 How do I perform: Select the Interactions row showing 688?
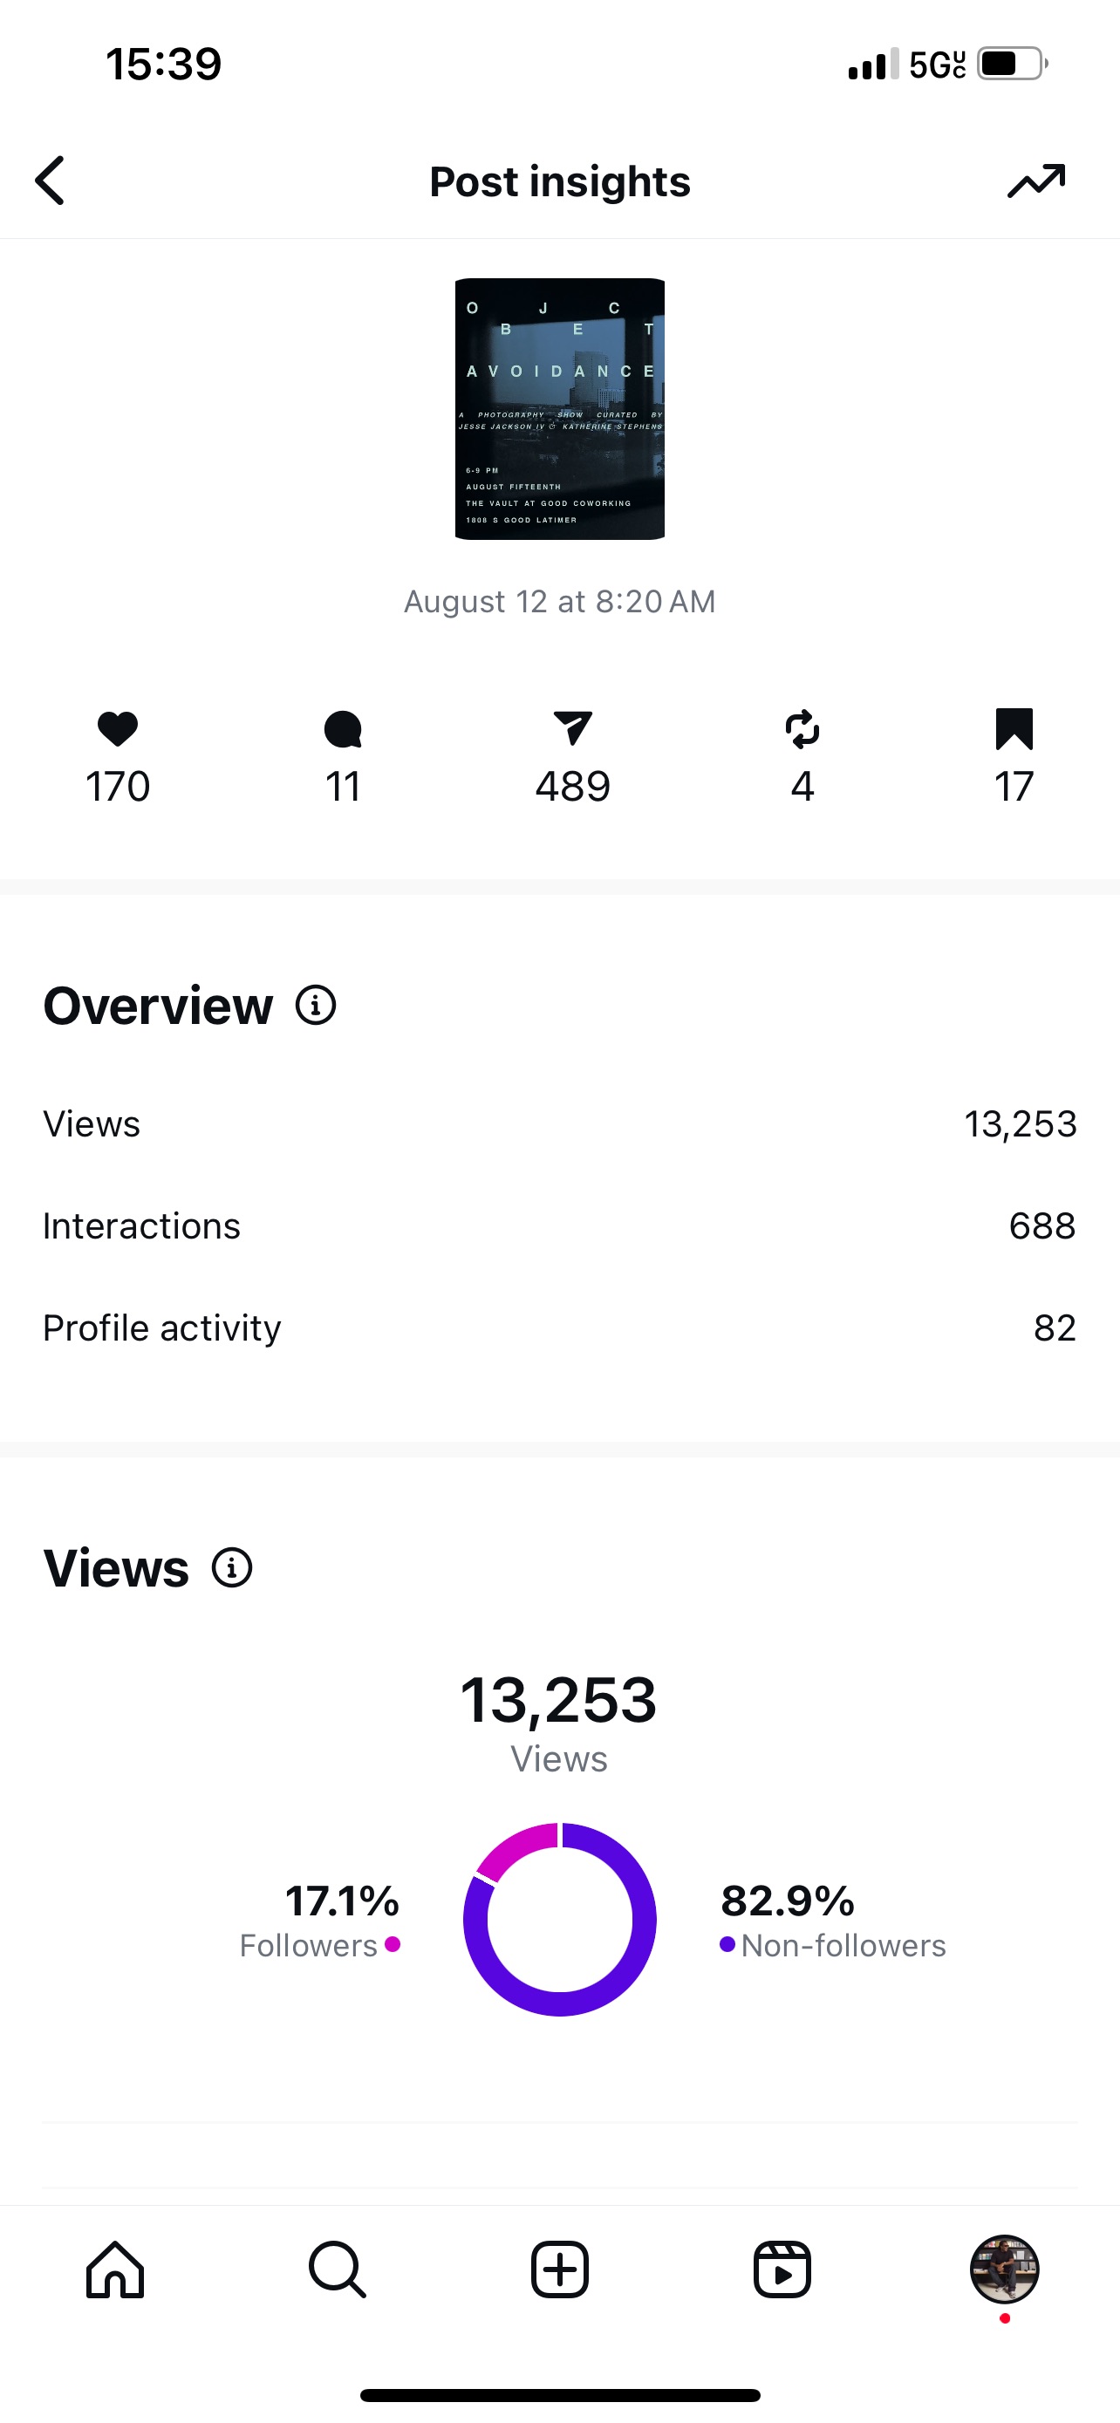559,1225
